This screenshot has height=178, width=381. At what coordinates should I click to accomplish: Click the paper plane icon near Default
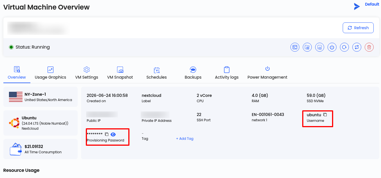tap(357, 6)
